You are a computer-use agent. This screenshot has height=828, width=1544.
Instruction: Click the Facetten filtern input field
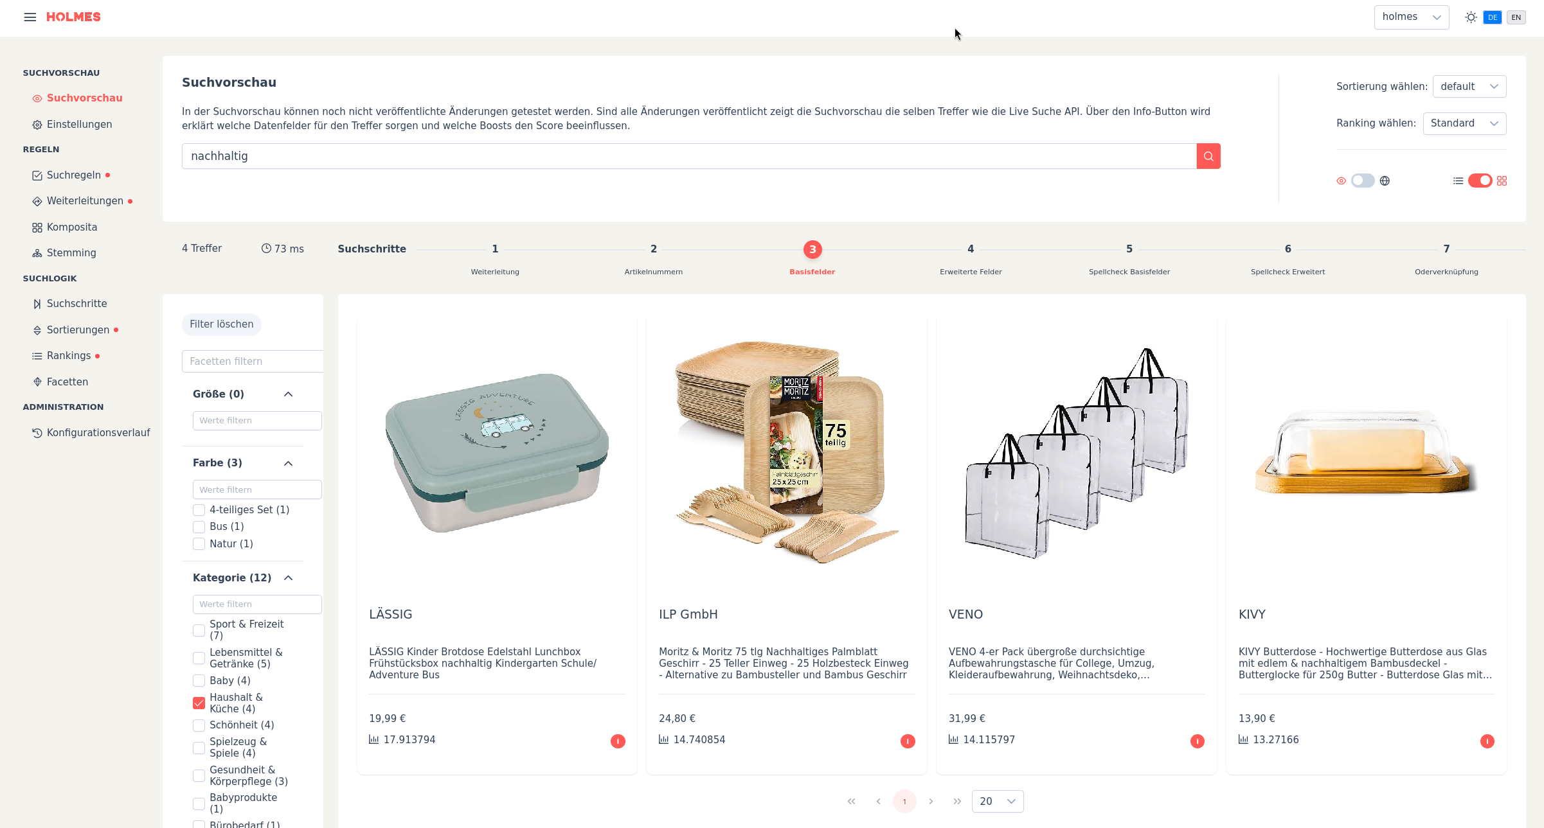pyautogui.click(x=253, y=362)
